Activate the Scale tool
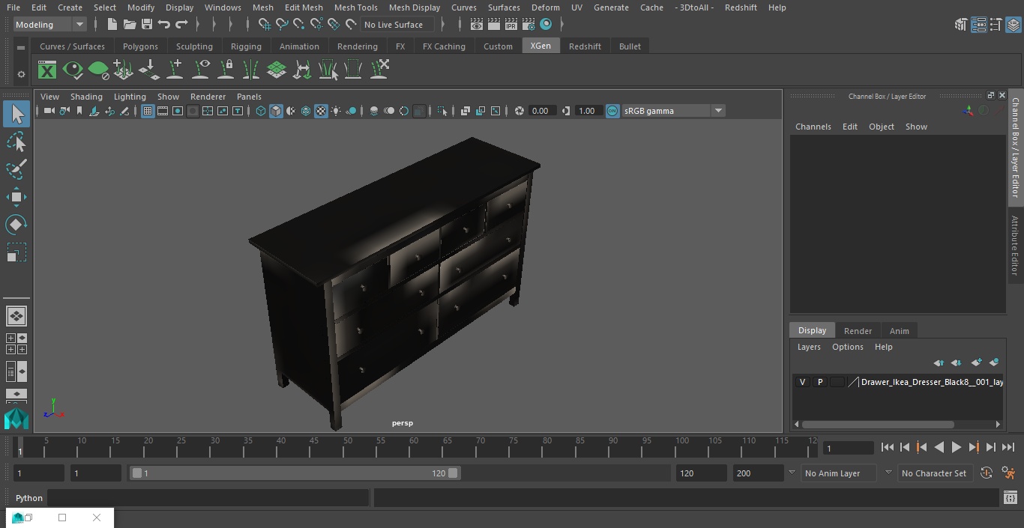The width and height of the screenshot is (1024, 528). click(16, 252)
